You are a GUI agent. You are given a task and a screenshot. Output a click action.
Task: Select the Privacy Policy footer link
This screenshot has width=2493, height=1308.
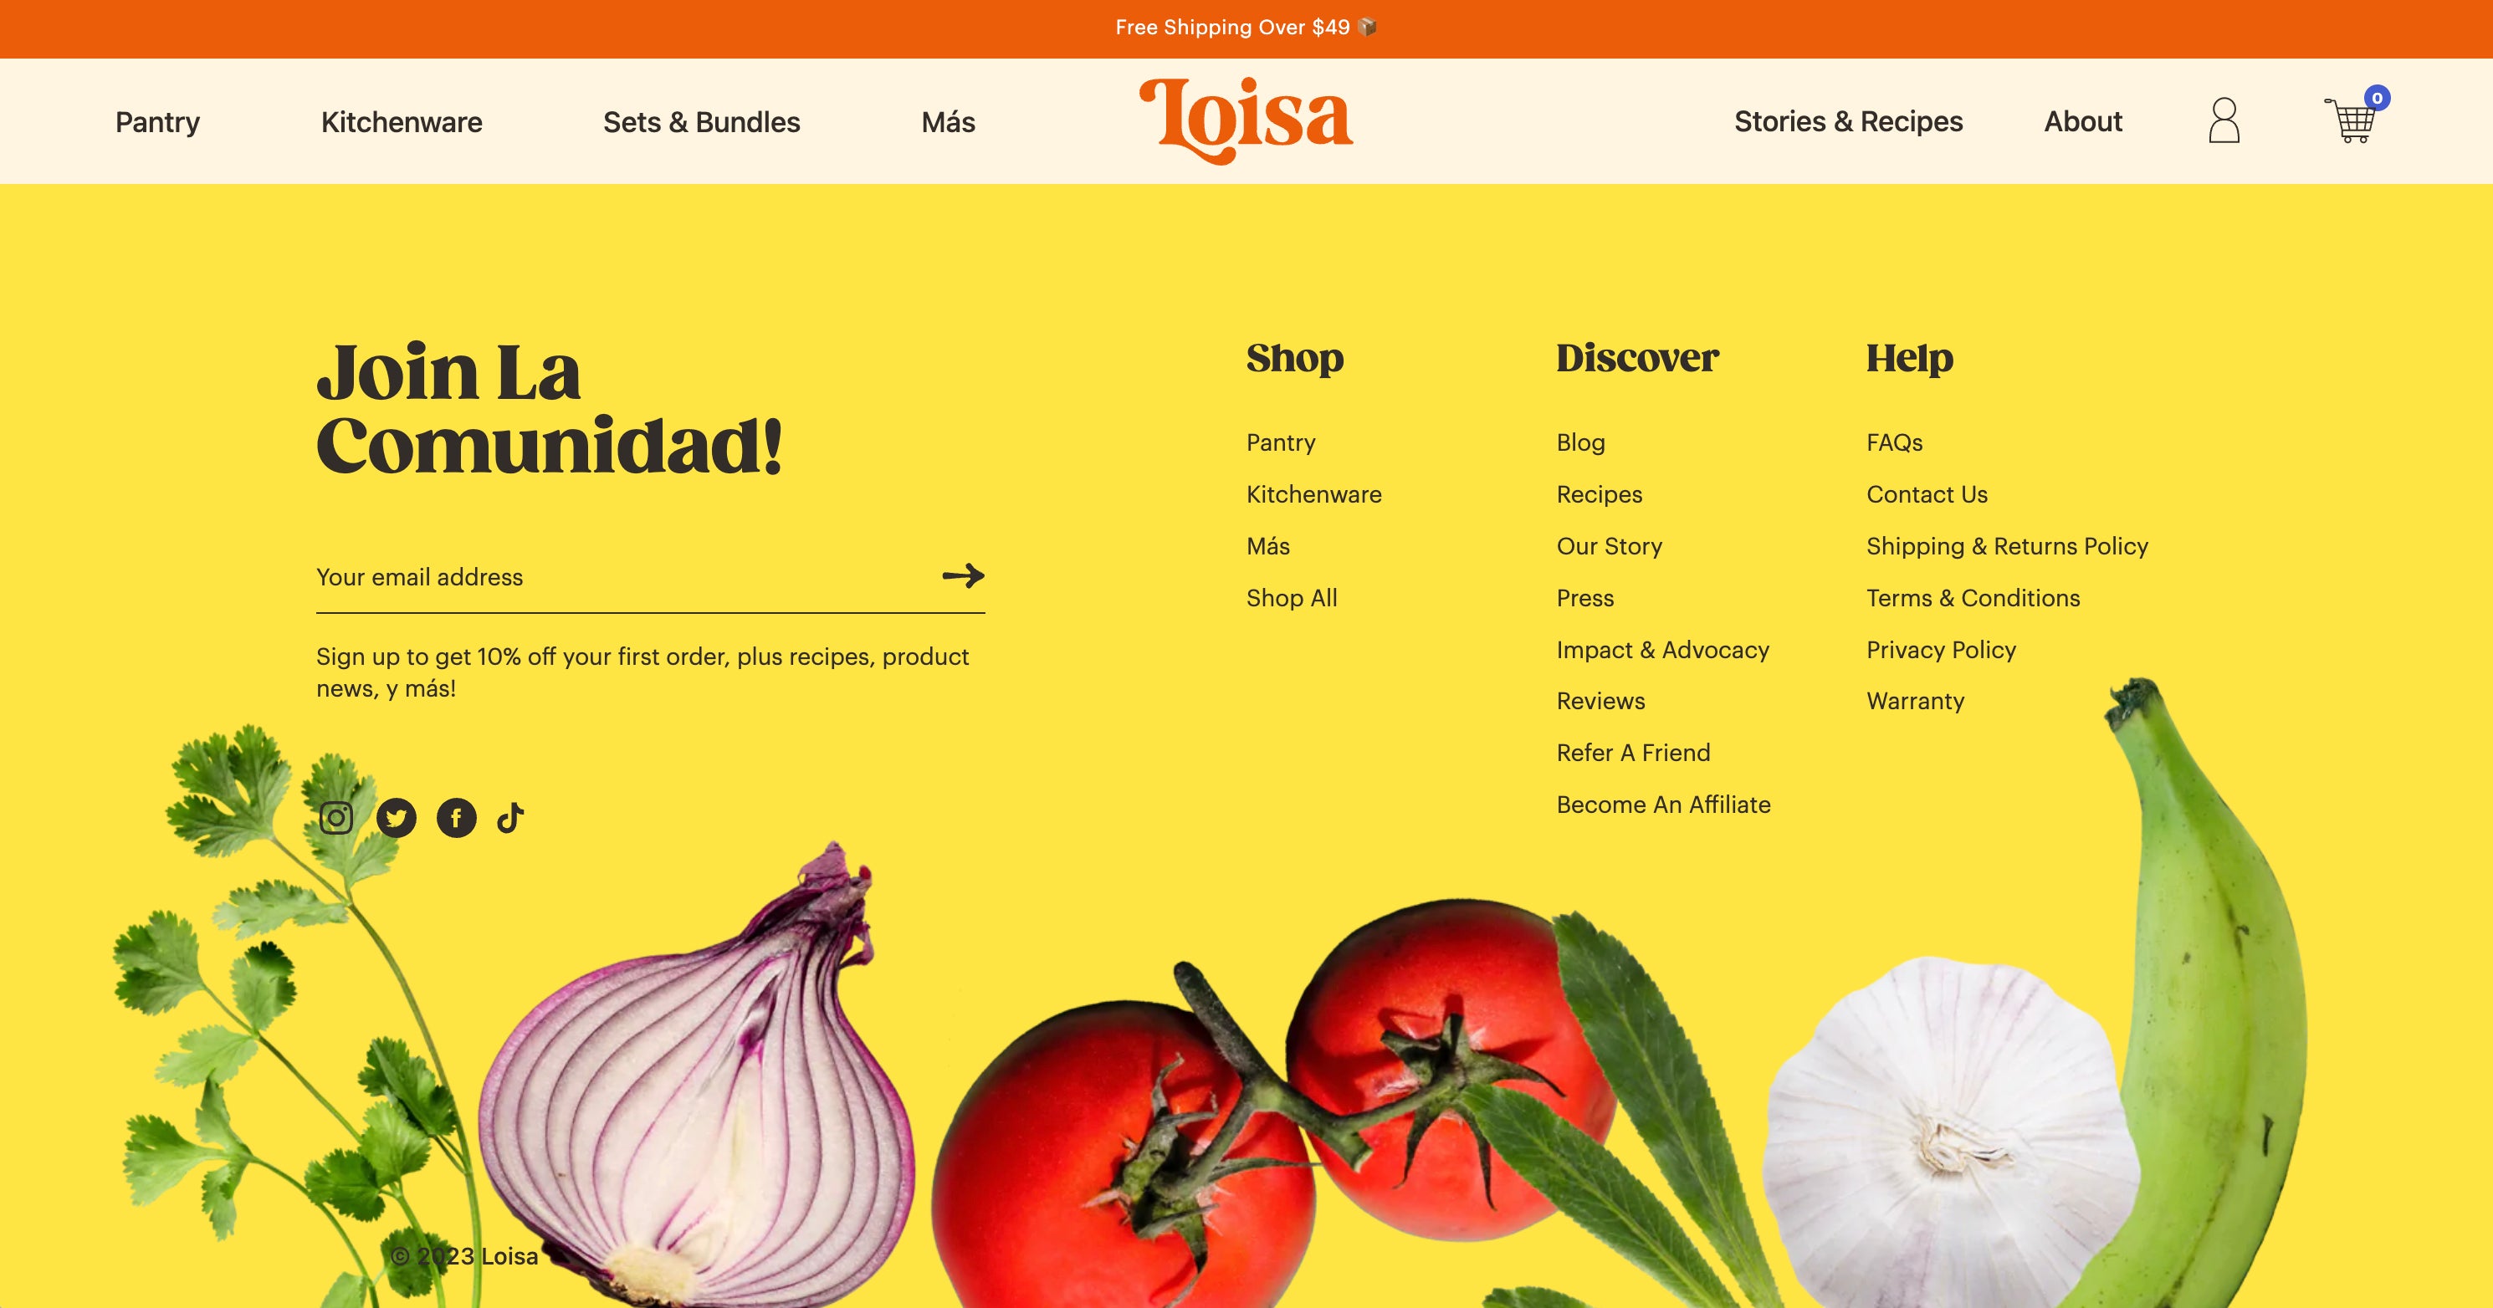pos(1941,649)
